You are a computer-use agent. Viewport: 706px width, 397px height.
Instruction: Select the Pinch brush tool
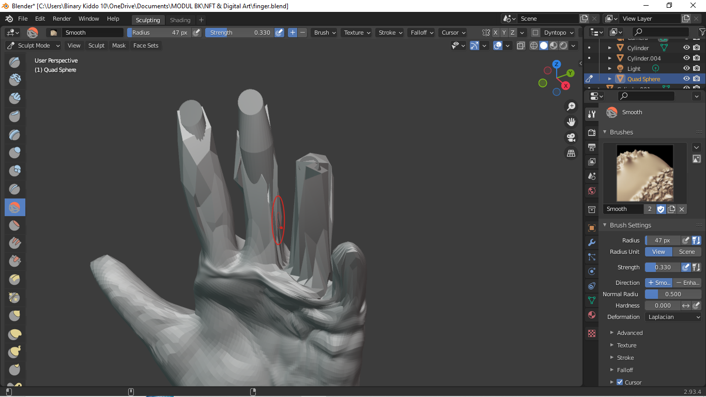[14, 298]
